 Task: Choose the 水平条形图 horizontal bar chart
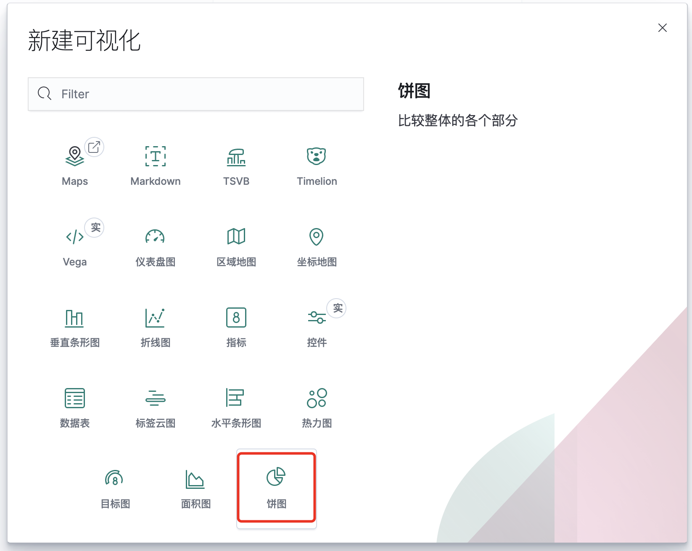[236, 407]
